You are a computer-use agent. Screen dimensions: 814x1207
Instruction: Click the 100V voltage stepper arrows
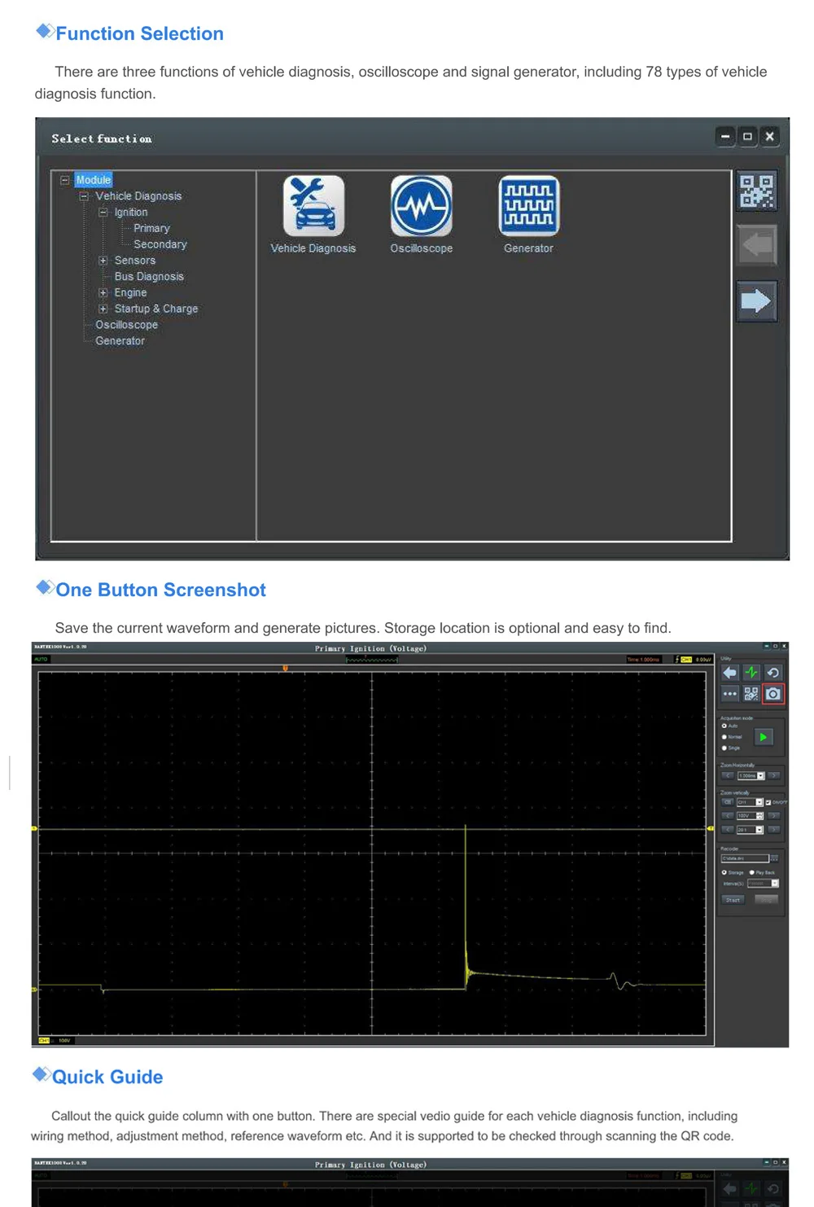760,816
